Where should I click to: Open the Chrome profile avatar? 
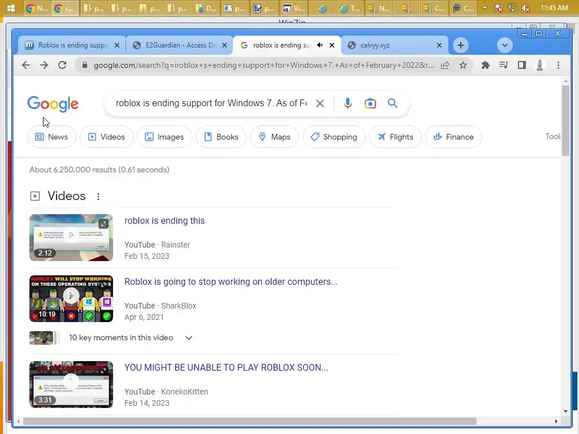pos(539,66)
